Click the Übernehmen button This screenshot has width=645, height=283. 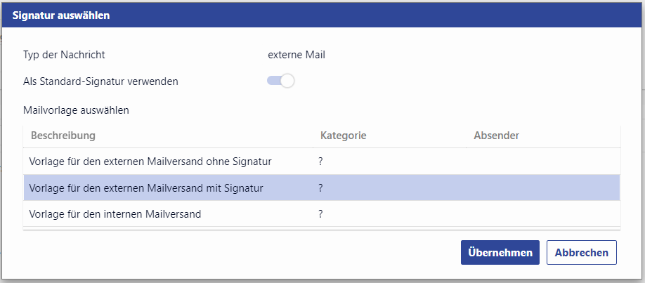[500, 253]
